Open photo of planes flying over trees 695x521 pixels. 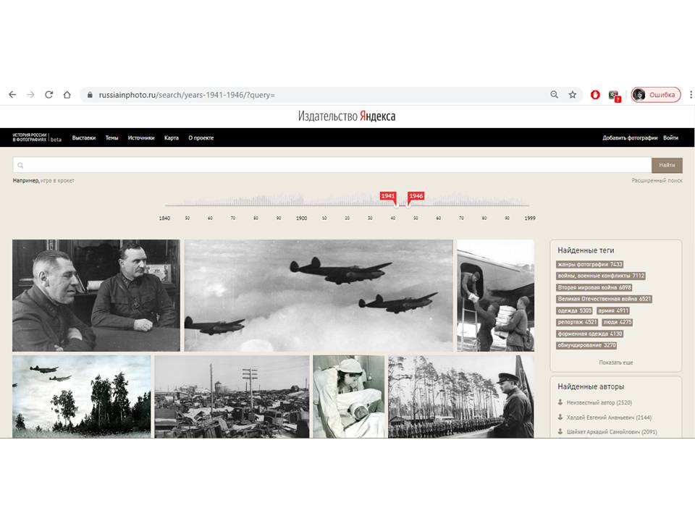pyautogui.click(x=82, y=397)
